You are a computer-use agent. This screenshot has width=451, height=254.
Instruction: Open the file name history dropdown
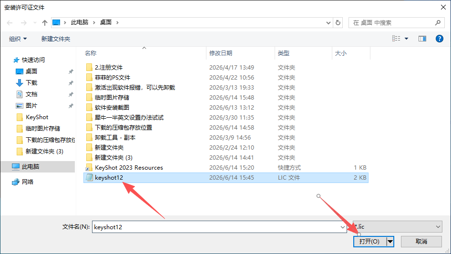[343, 227]
